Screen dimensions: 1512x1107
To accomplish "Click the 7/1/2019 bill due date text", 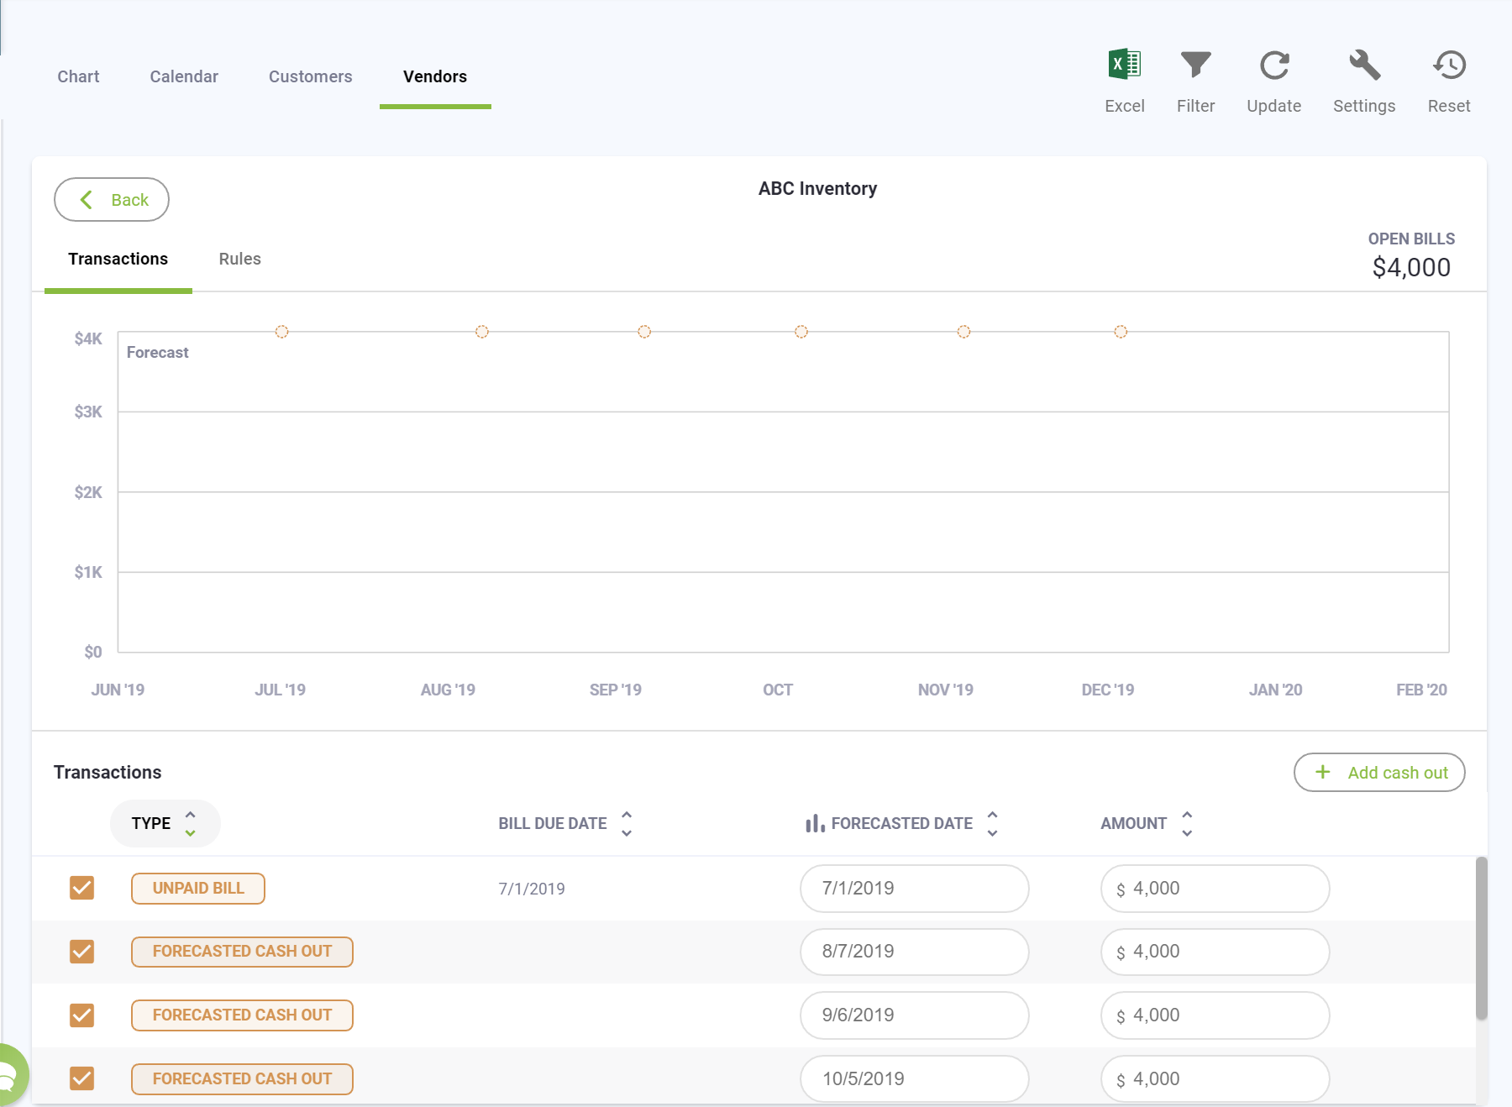I will pyautogui.click(x=532, y=889).
